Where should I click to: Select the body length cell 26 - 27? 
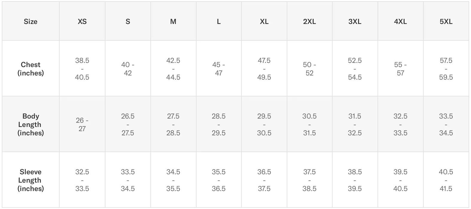(x=82, y=124)
